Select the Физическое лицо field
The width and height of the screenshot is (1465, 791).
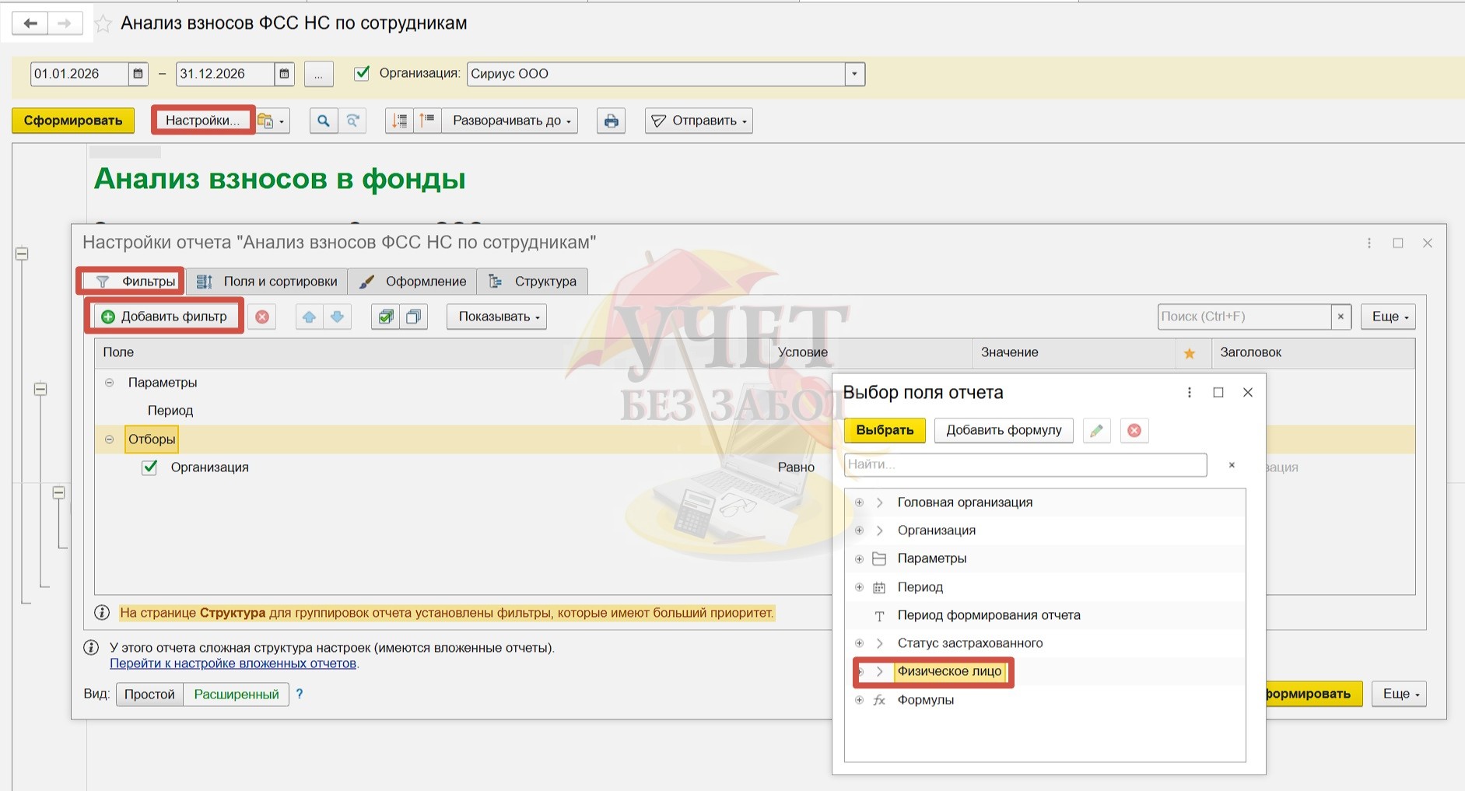[x=949, y=671]
